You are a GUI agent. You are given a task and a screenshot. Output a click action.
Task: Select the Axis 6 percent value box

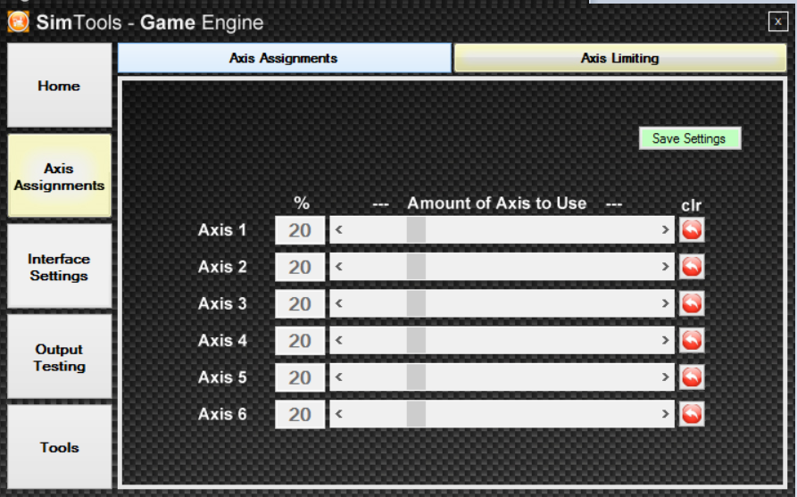pyautogui.click(x=300, y=414)
